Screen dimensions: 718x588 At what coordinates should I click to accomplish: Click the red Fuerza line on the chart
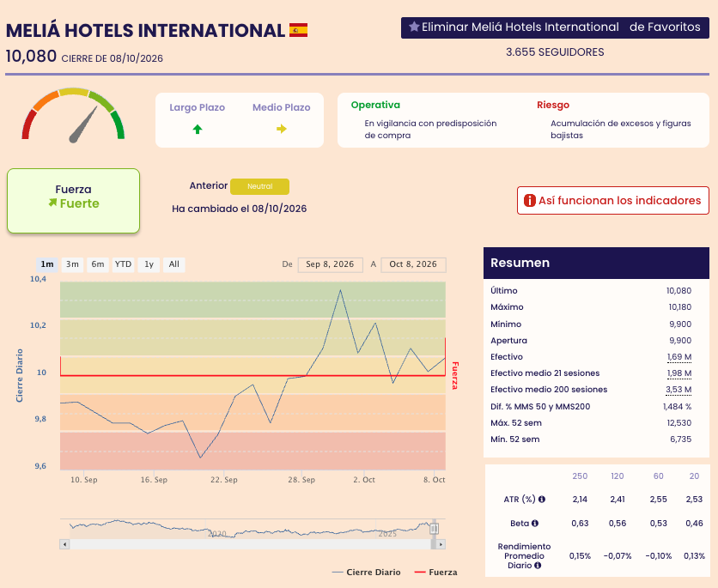253,376
